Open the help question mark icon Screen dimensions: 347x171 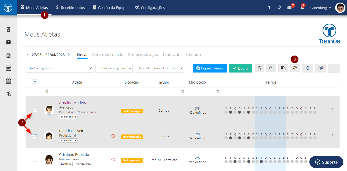(269, 7)
